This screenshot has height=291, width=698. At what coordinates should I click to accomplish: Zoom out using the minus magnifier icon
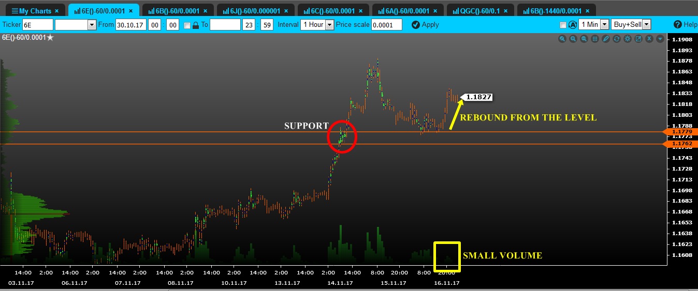pos(584,39)
